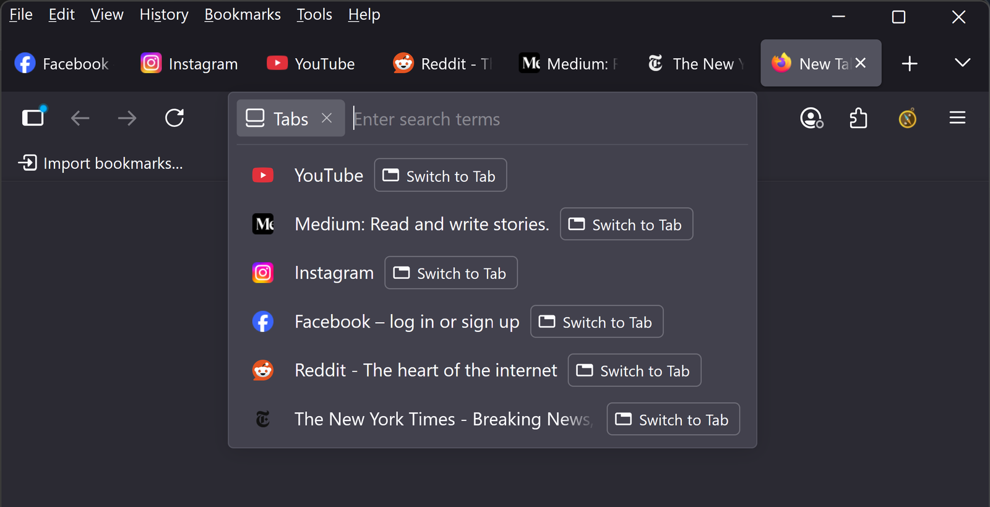Screen dimensions: 990x507
Task: Click the Medium icon in results
Action: (x=263, y=224)
